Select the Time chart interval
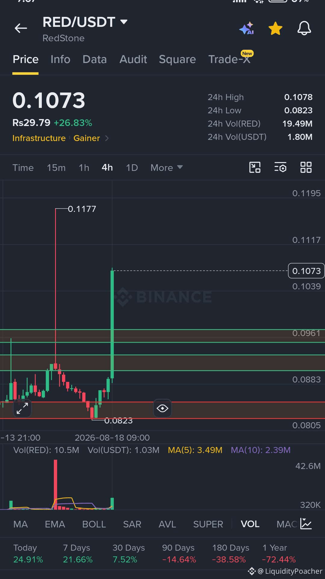Viewport: 325px width, 579px height. tap(23, 168)
